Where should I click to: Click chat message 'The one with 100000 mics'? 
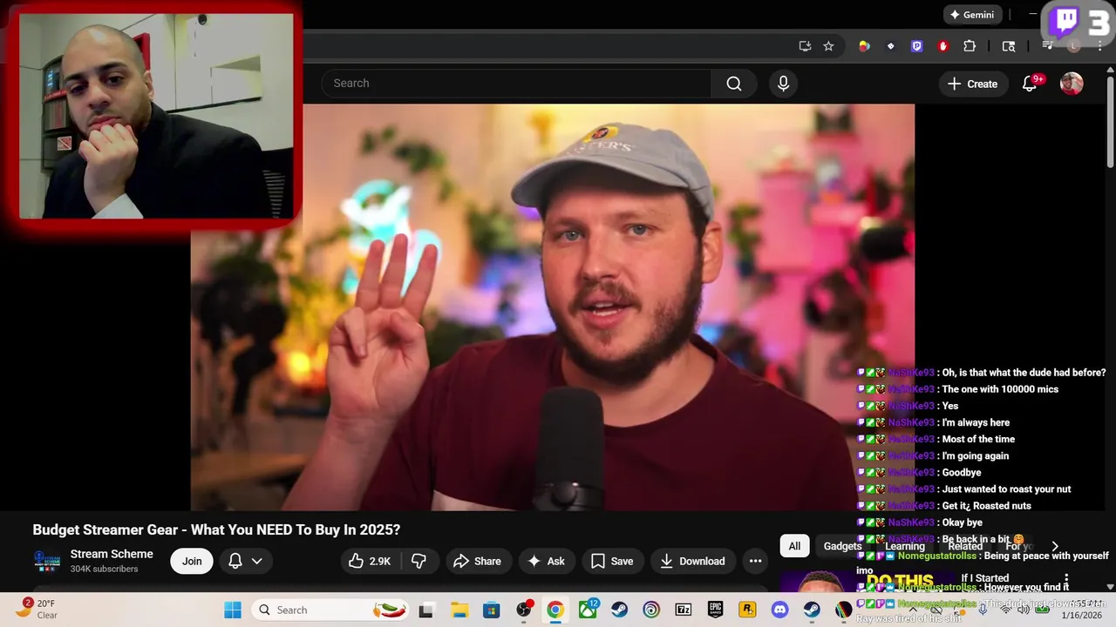click(x=1000, y=389)
